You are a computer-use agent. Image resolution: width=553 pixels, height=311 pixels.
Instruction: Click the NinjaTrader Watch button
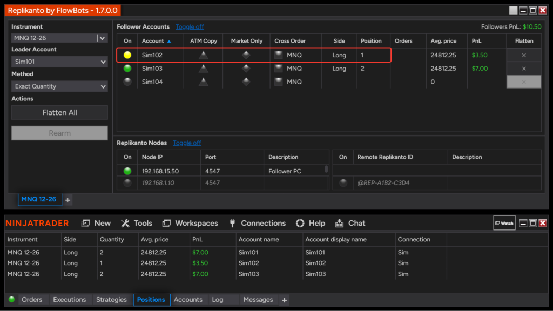pos(504,223)
